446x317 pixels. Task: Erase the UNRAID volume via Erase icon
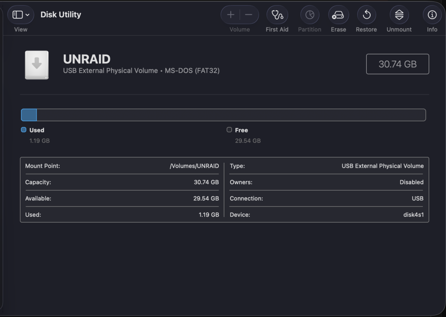click(x=338, y=15)
